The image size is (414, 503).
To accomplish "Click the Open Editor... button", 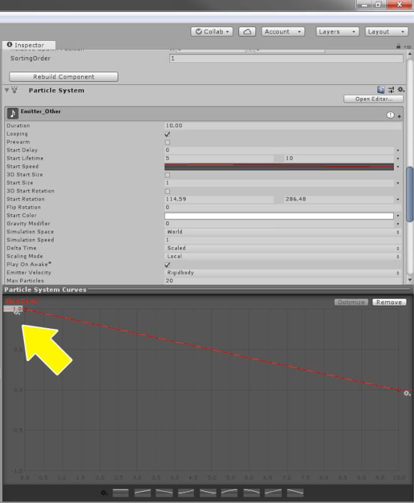I will [374, 99].
